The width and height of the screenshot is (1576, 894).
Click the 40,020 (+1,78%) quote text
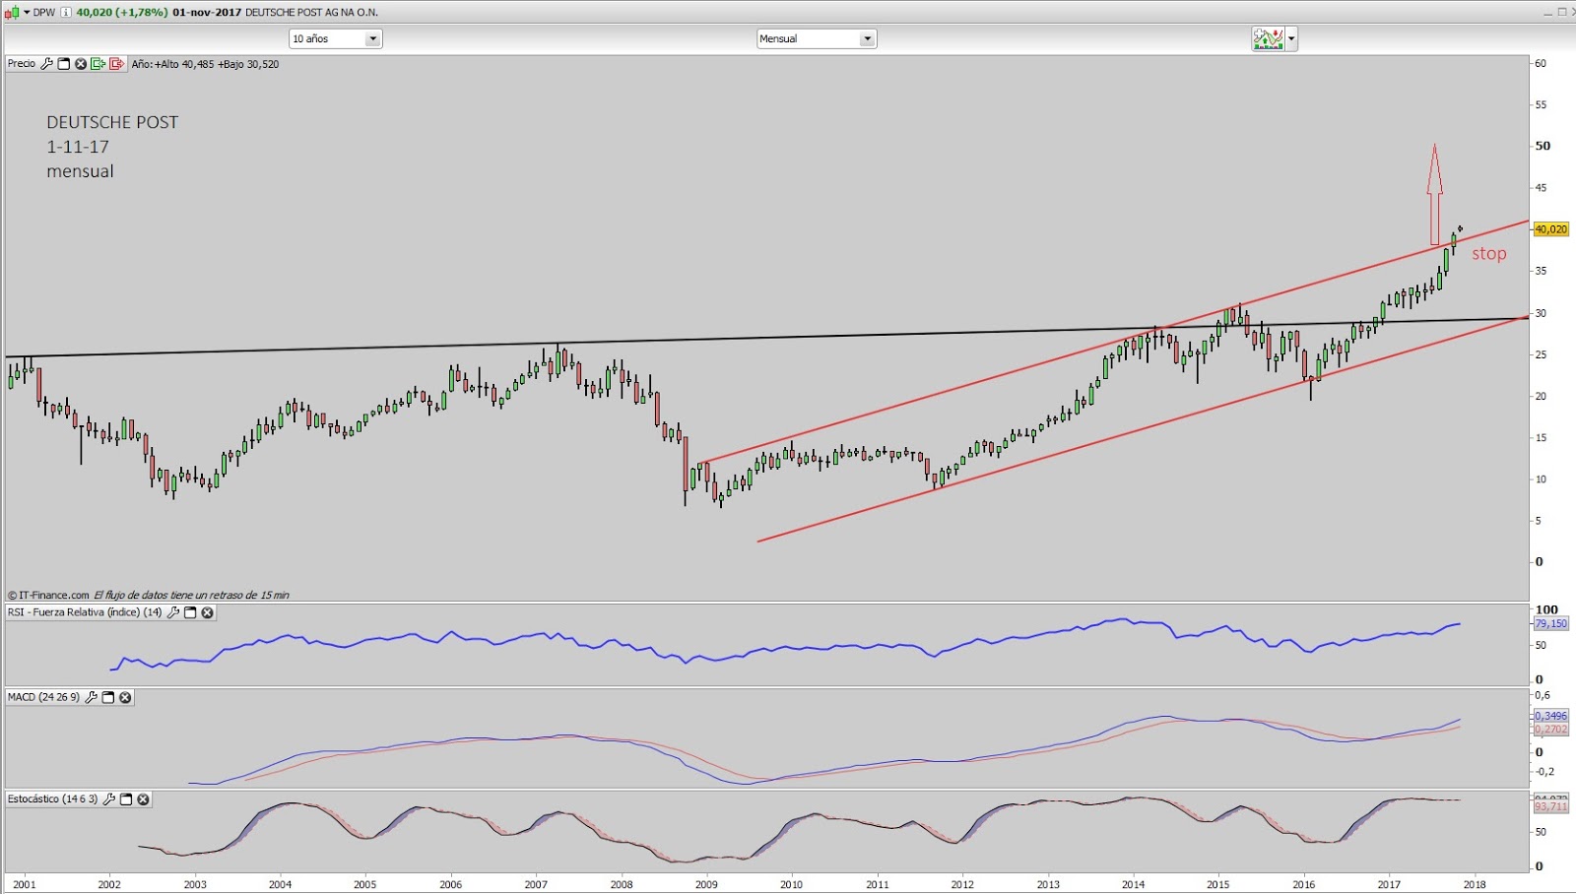pos(121,13)
